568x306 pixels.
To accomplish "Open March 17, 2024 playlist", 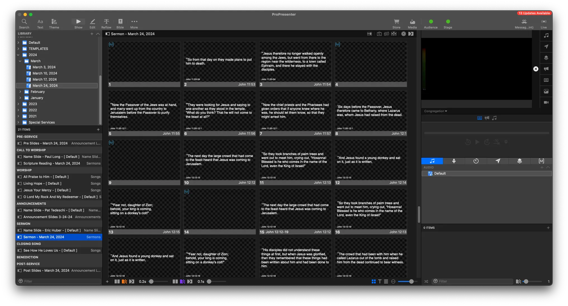I will 44,79.
